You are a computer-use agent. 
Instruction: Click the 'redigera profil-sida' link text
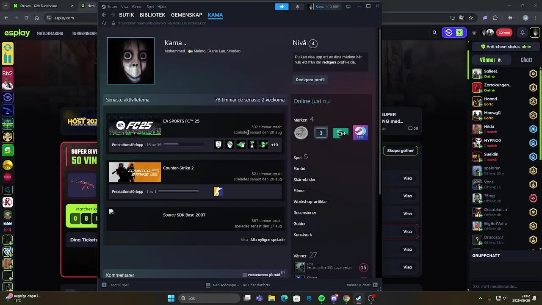click(339, 62)
